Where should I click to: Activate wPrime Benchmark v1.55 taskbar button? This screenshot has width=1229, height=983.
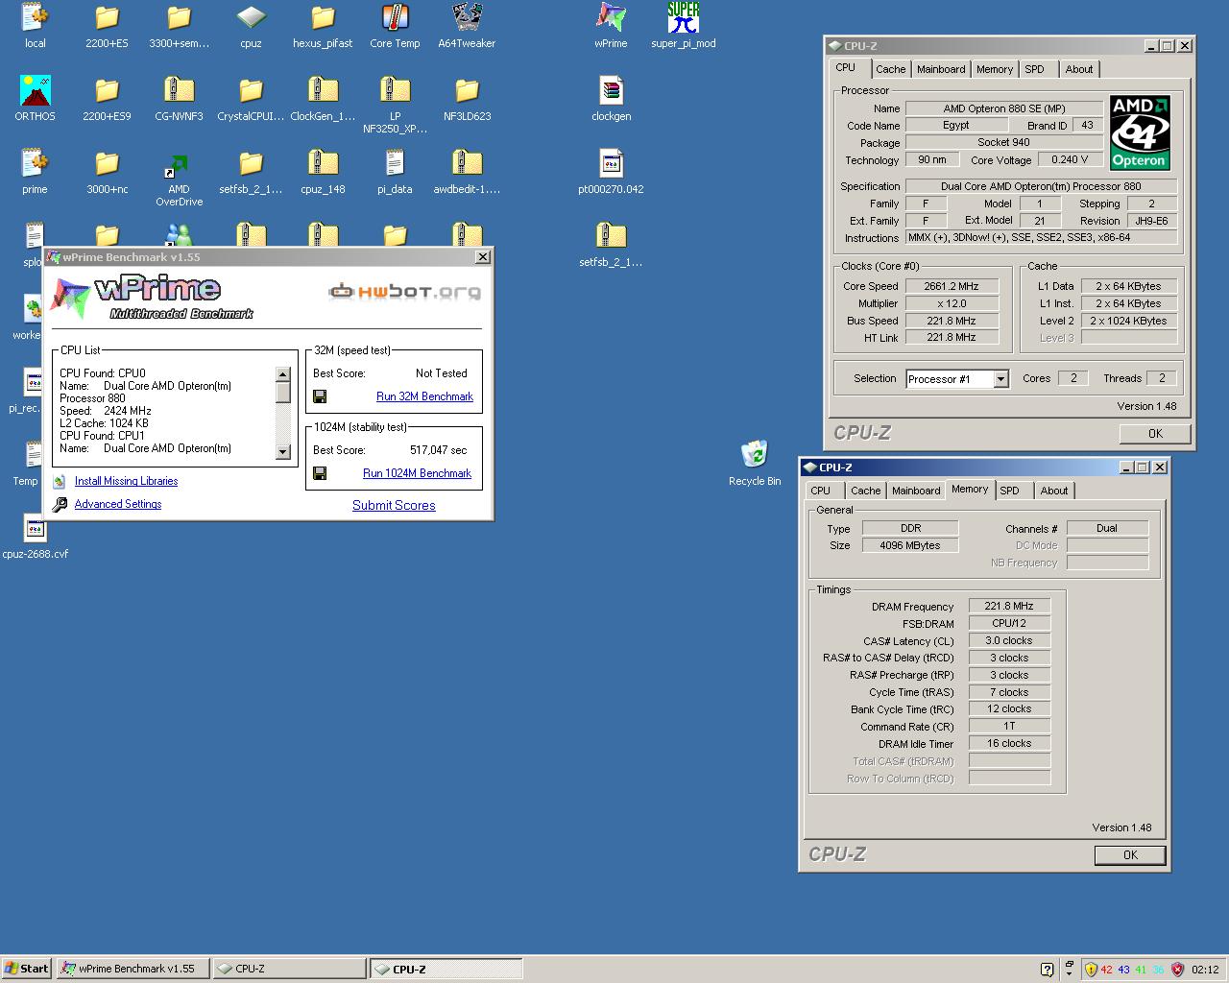tap(133, 969)
